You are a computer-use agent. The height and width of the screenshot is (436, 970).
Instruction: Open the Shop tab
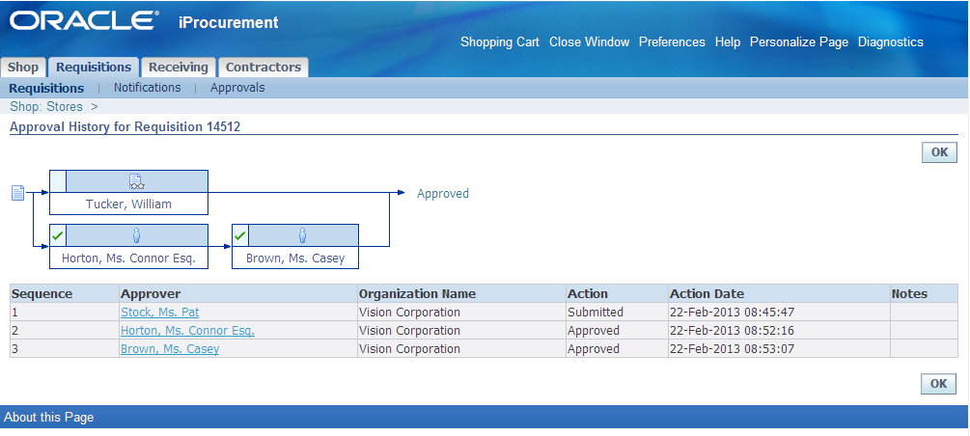[23, 67]
